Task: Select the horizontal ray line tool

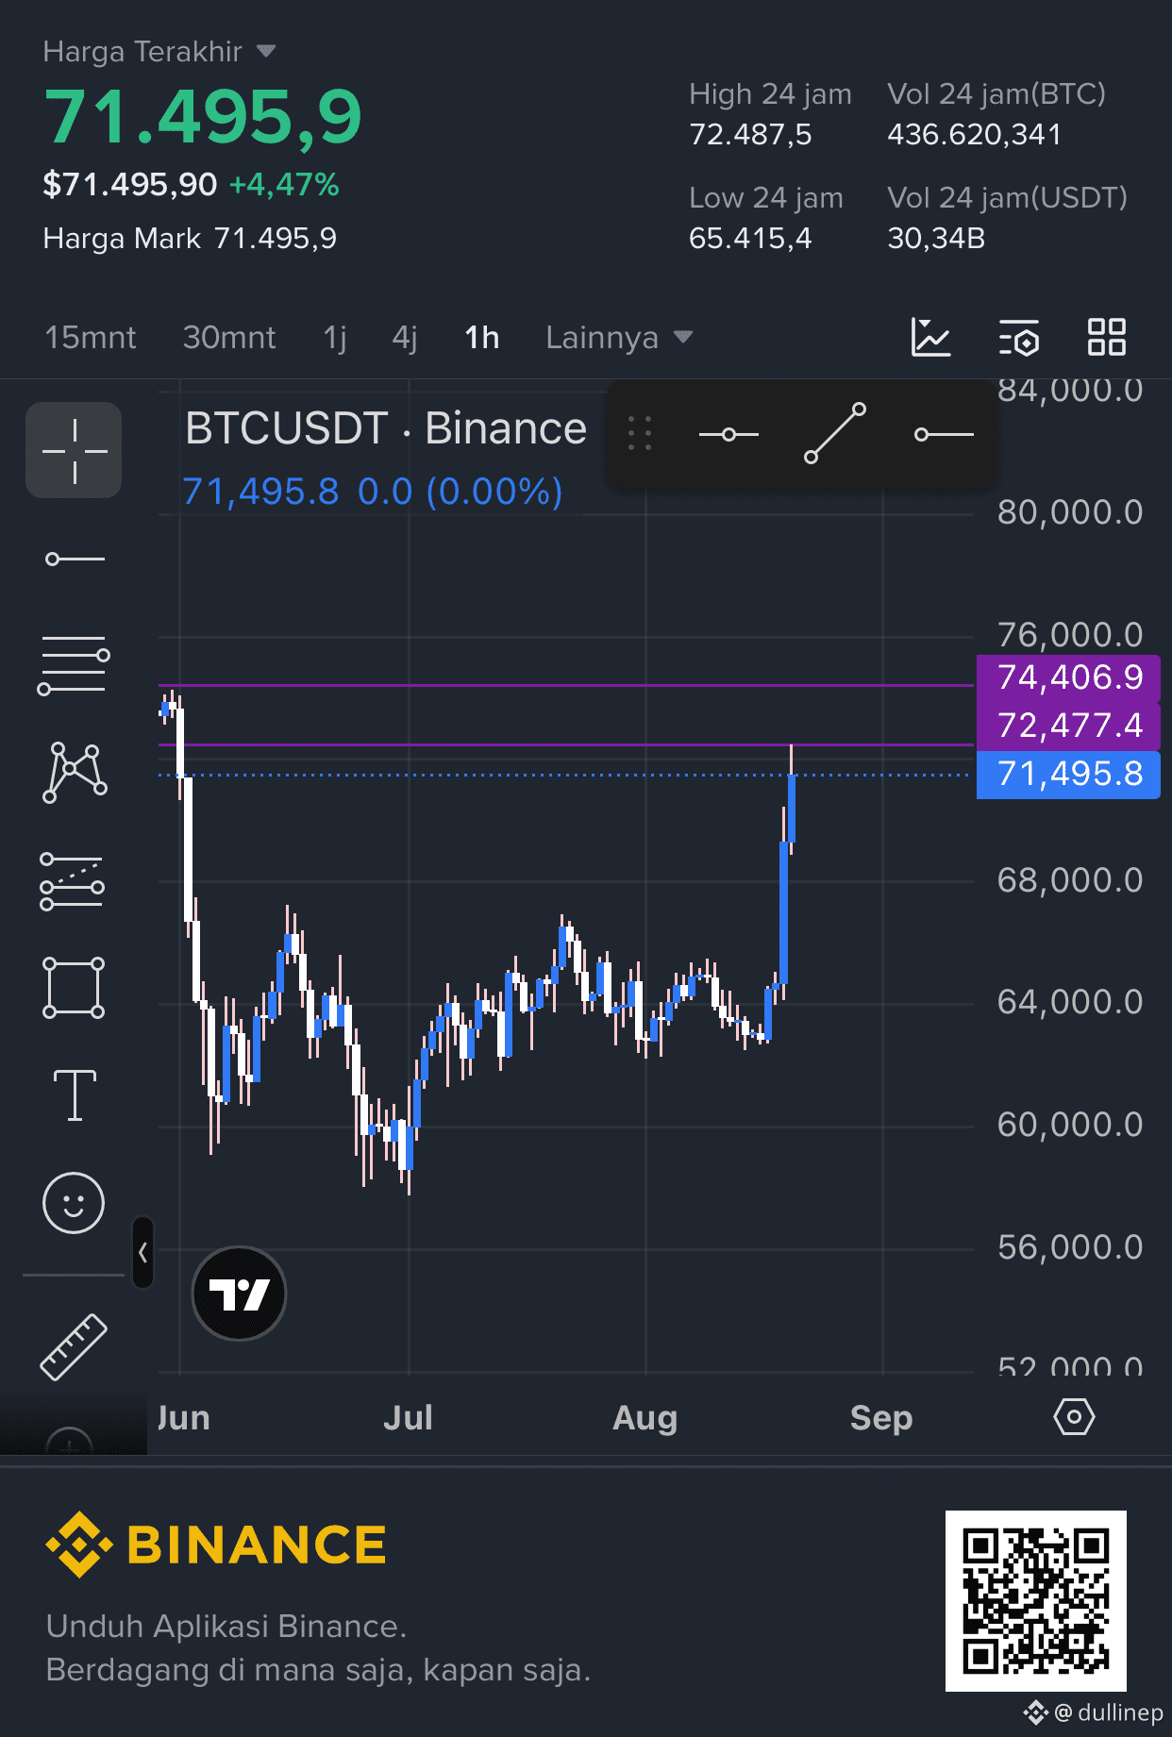Action: (x=75, y=559)
